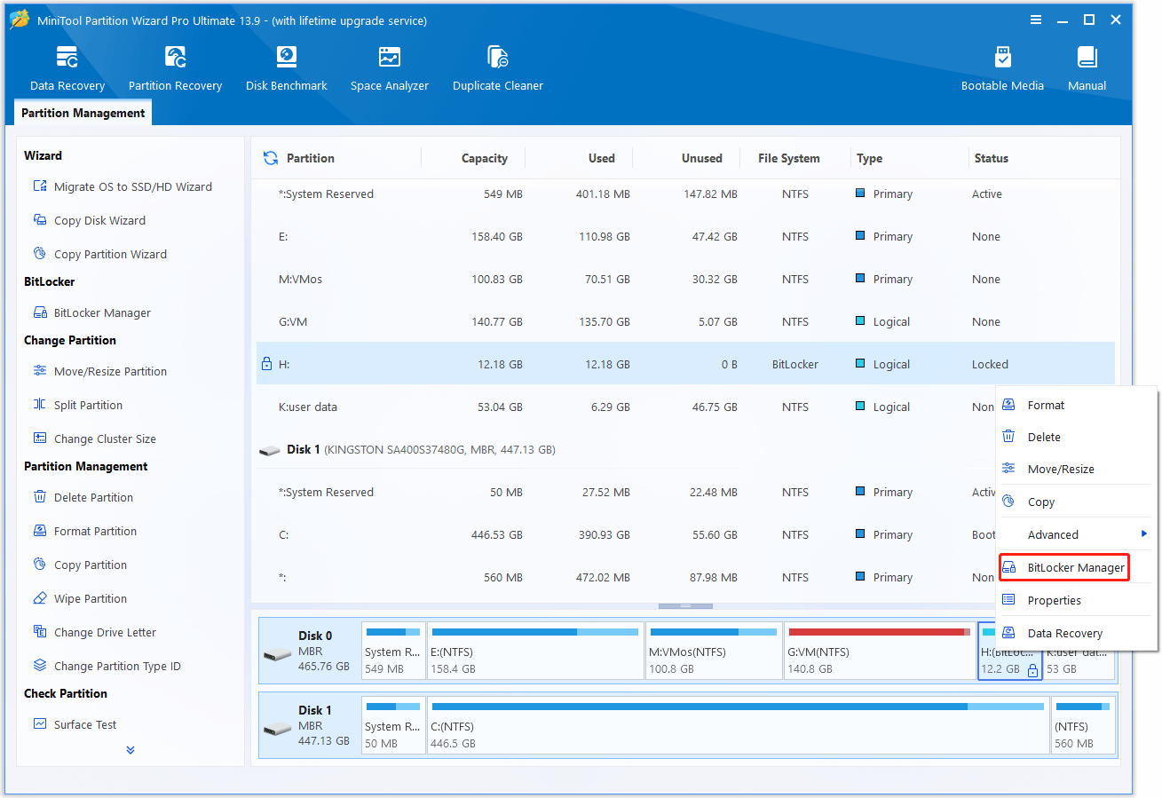Viewport: 1162px width, 798px height.
Task: Open Disk Benchmark tool
Action: (x=286, y=70)
